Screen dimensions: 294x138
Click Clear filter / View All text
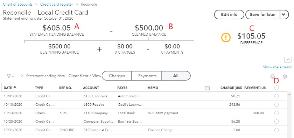[x=85, y=76]
